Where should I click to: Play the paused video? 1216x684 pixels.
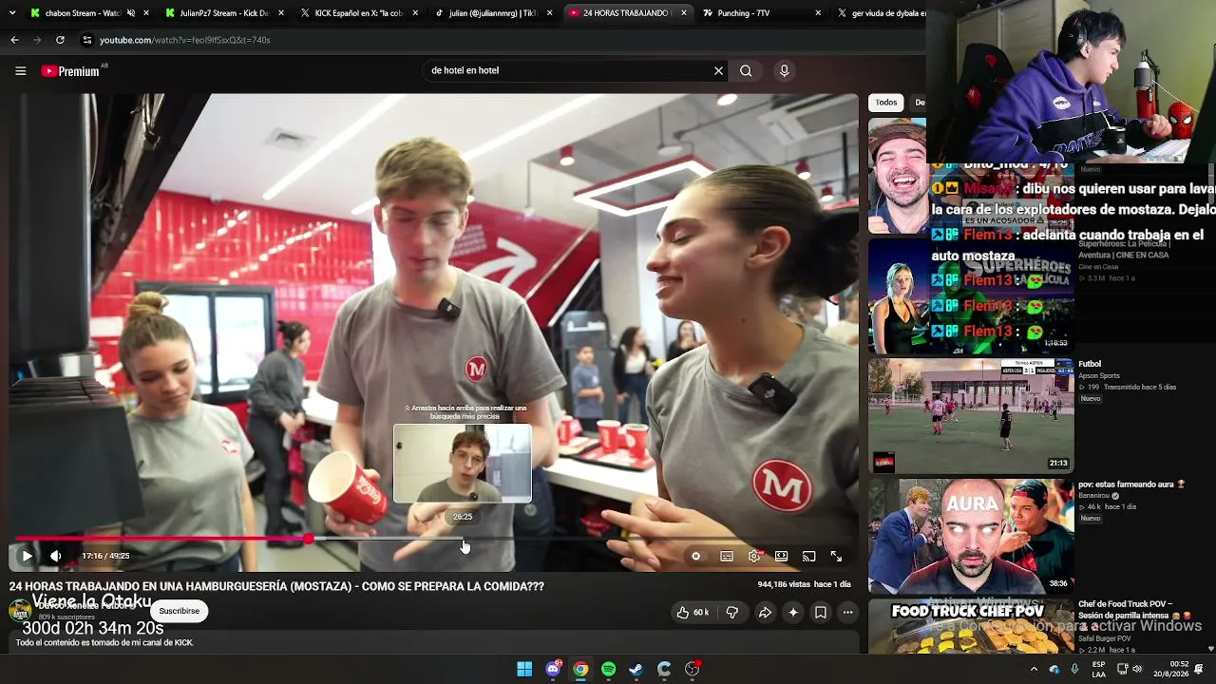point(27,556)
